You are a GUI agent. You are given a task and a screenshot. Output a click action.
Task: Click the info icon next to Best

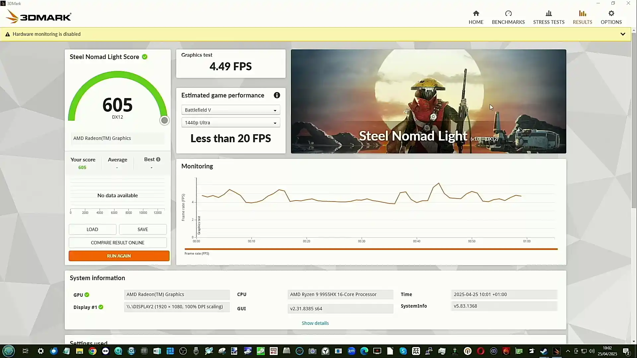click(x=158, y=159)
